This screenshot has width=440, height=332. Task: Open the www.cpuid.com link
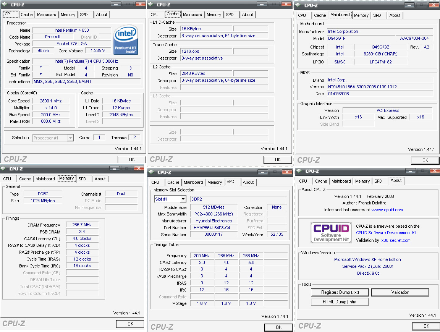coord(387,210)
